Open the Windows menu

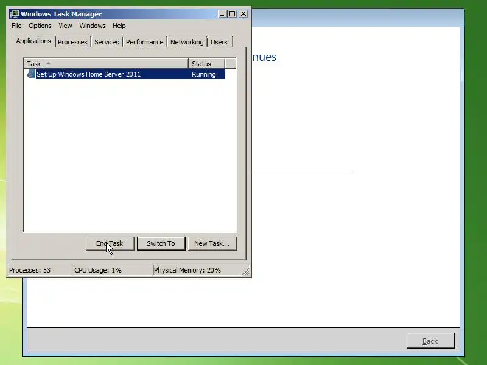pos(93,26)
